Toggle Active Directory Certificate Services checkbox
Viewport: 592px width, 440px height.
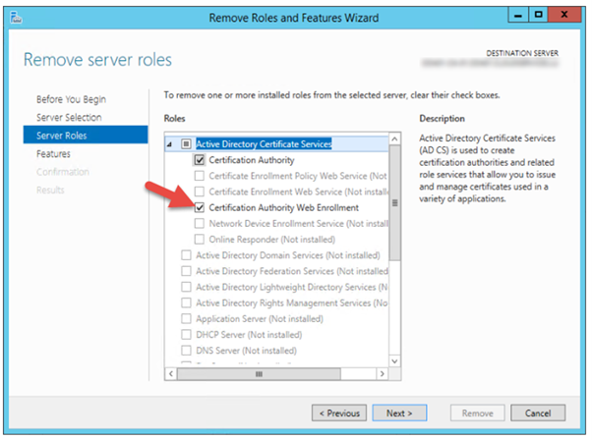[x=186, y=144]
